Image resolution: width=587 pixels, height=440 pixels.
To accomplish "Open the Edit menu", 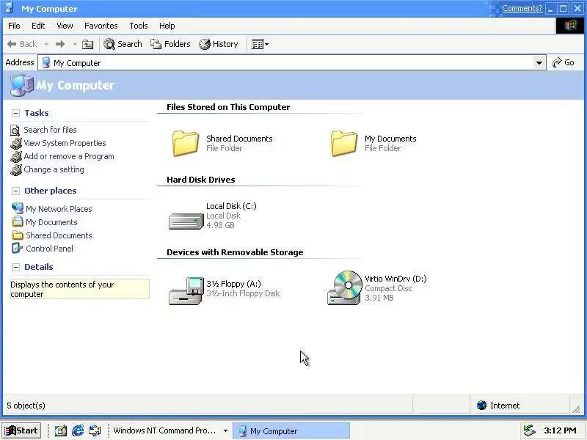I will click(x=38, y=26).
